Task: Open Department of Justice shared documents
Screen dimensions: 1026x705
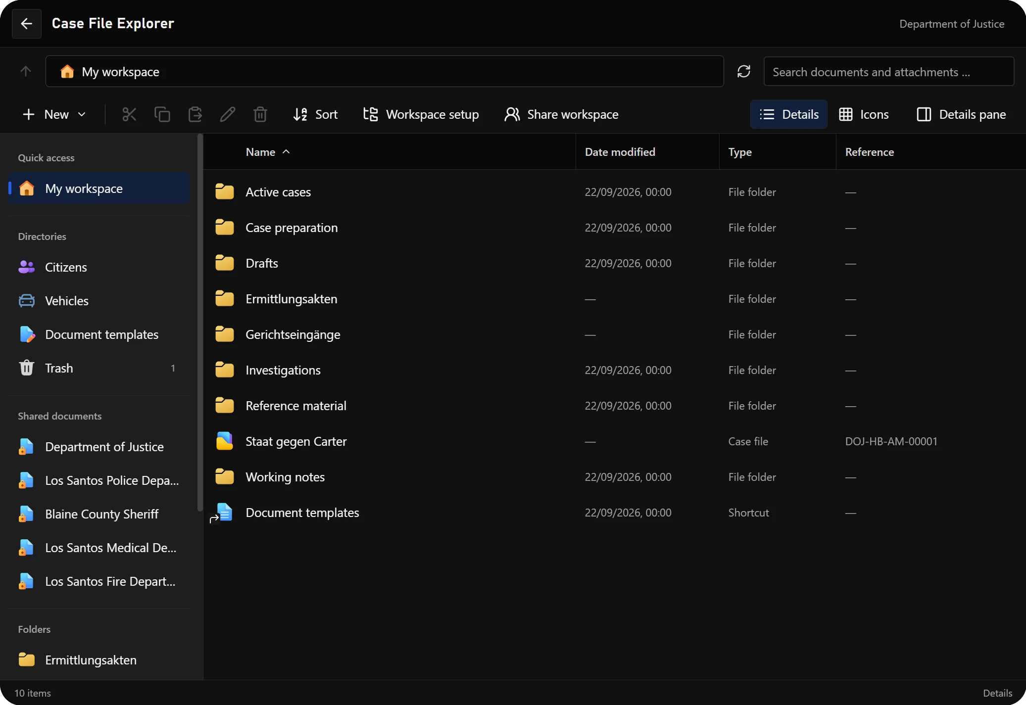Action: [99, 447]
